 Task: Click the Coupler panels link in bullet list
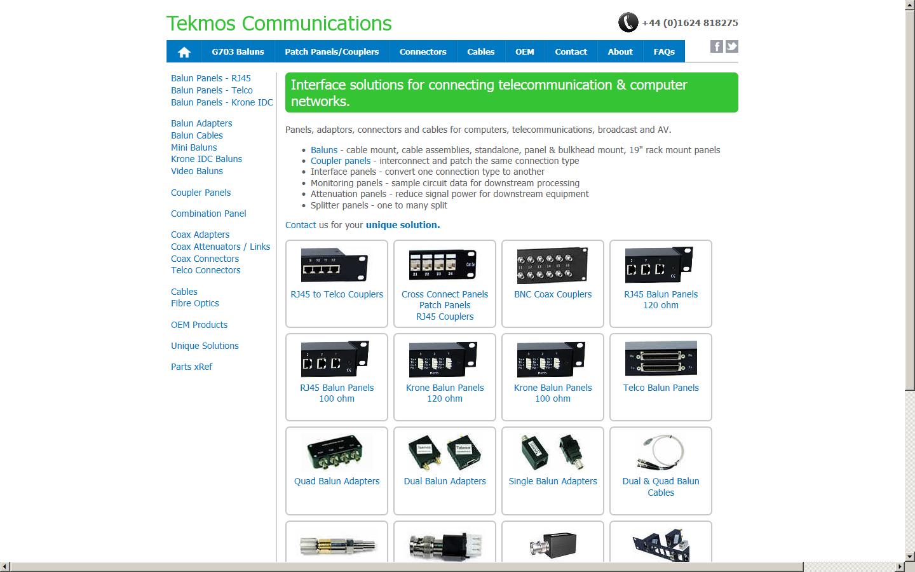pos(341,161)
